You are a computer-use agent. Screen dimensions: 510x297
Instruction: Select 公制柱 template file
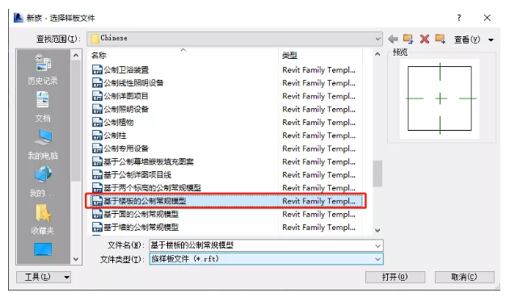point(115,135)
